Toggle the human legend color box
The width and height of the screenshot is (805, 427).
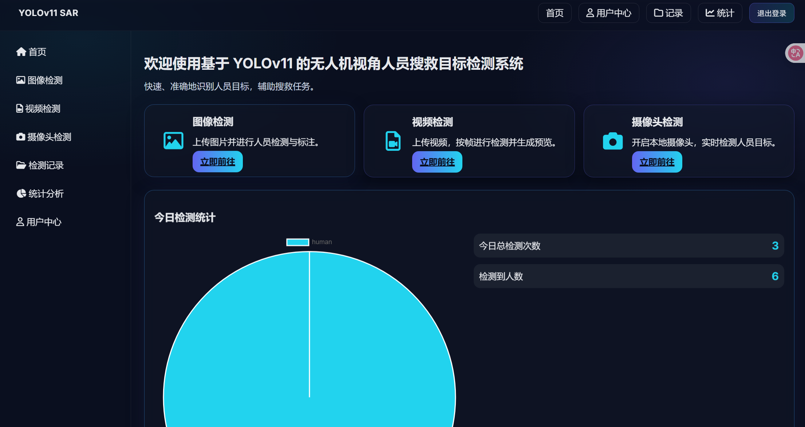[297, 242]
